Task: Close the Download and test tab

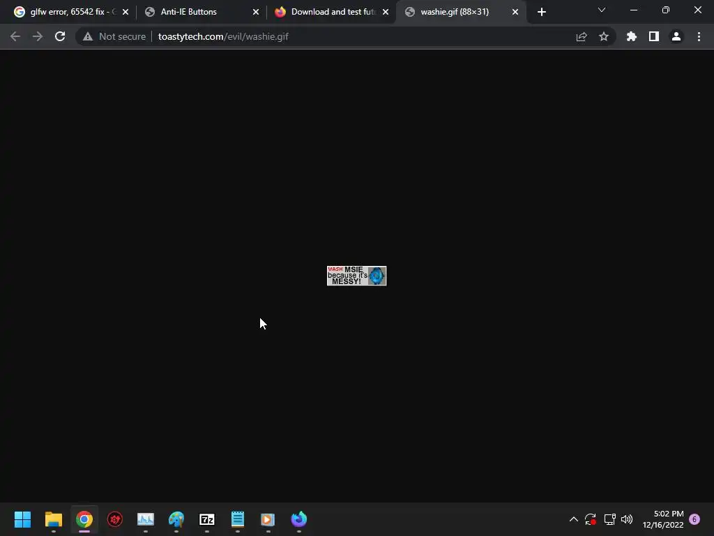Action: tap(386, 12)
